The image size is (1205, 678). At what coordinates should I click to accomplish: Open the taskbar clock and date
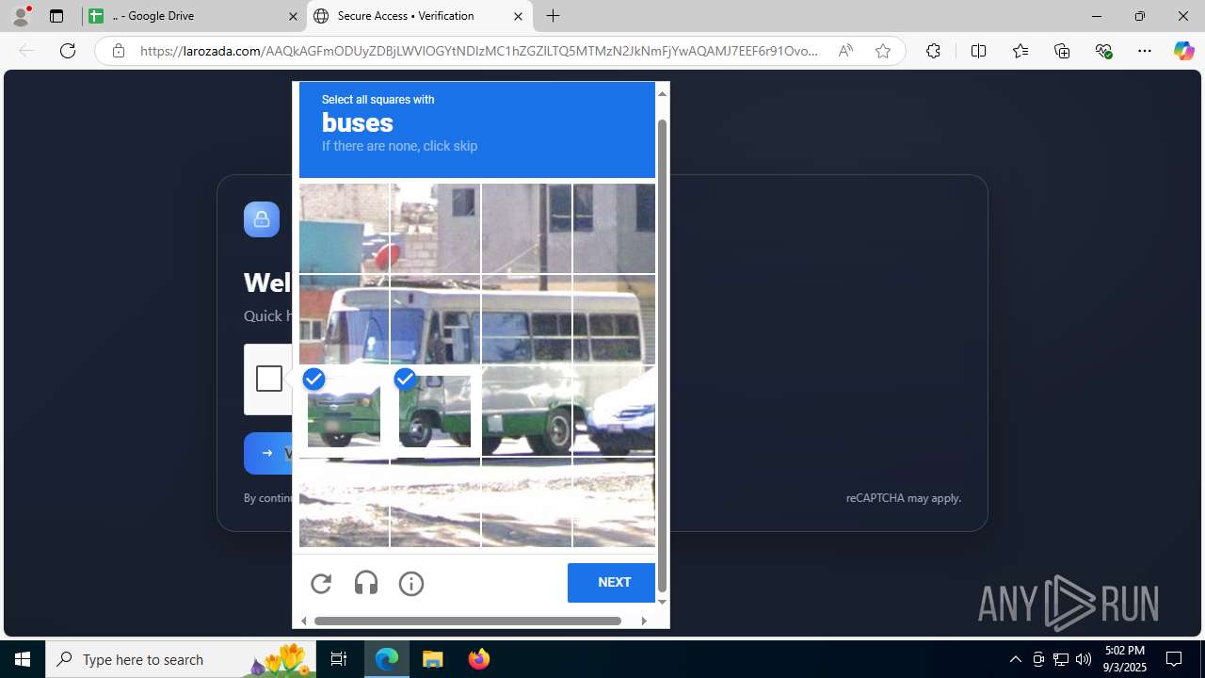1125,659
